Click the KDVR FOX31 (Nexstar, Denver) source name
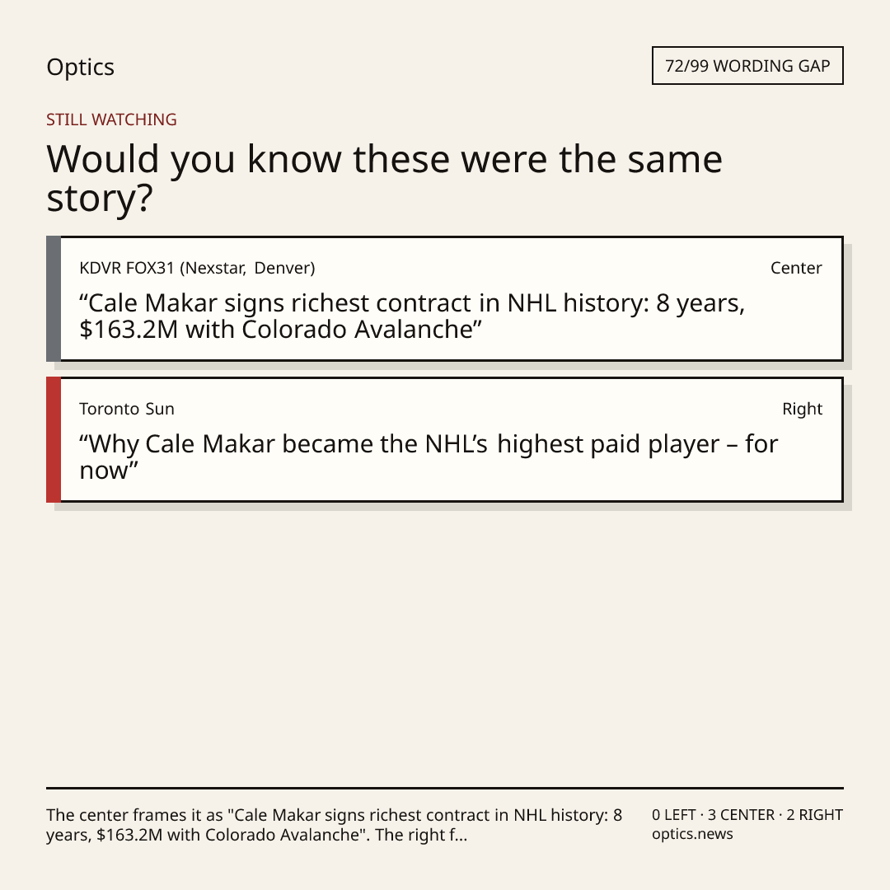Screen dimensions: 890x890 point(197,268)
